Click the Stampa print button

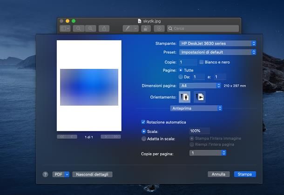pos(245,174)
